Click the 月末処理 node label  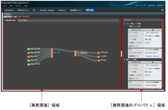pyautogui.click(x=103, y=56)
